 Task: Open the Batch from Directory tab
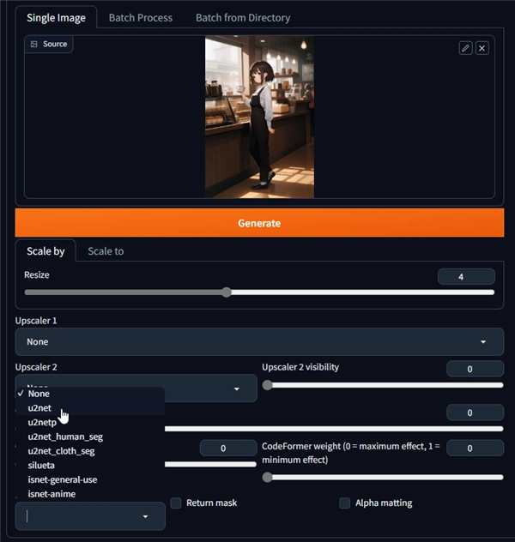tap(243, 18)
